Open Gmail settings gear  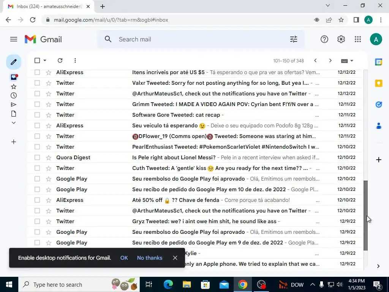tap(341, 39)
